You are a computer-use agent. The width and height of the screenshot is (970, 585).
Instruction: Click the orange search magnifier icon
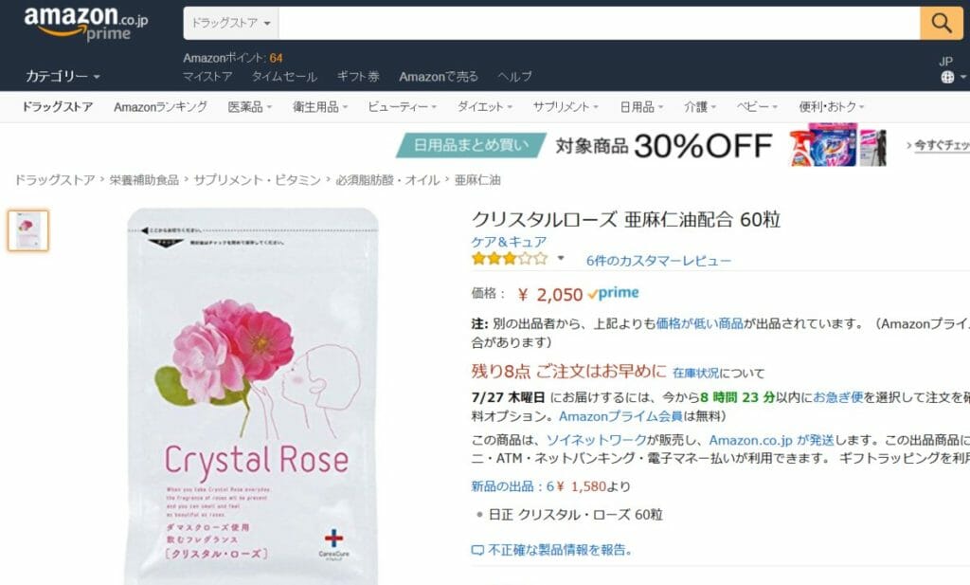pos(943,21)
